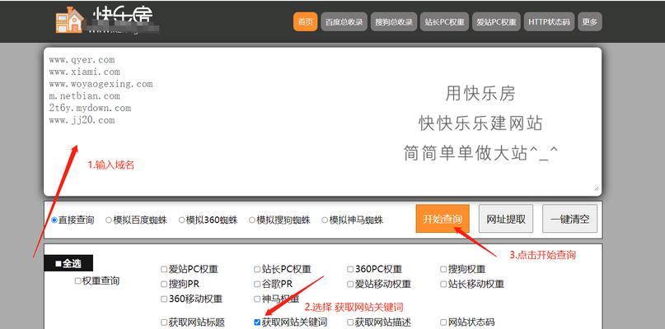The image size is (665, 329).
Task: Select the 模拟百度蜘蛛 radio option
Action: (x=109, y=220)
